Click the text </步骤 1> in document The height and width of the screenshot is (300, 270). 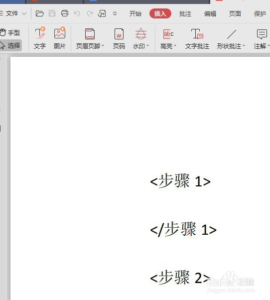(x=183, y=229)
